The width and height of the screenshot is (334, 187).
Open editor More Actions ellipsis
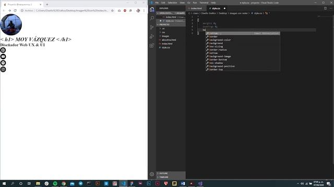331,8
